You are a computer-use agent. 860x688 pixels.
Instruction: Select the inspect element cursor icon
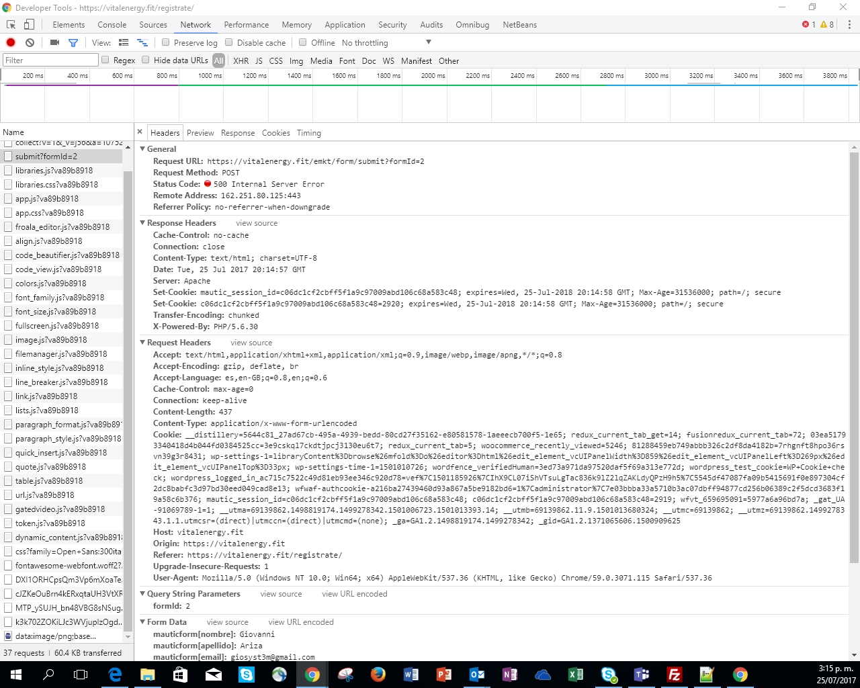(x=11, y=25)
